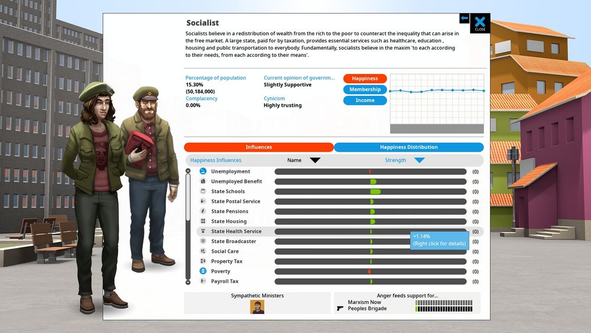Select the State Postal Service label

tap(236, 201)
